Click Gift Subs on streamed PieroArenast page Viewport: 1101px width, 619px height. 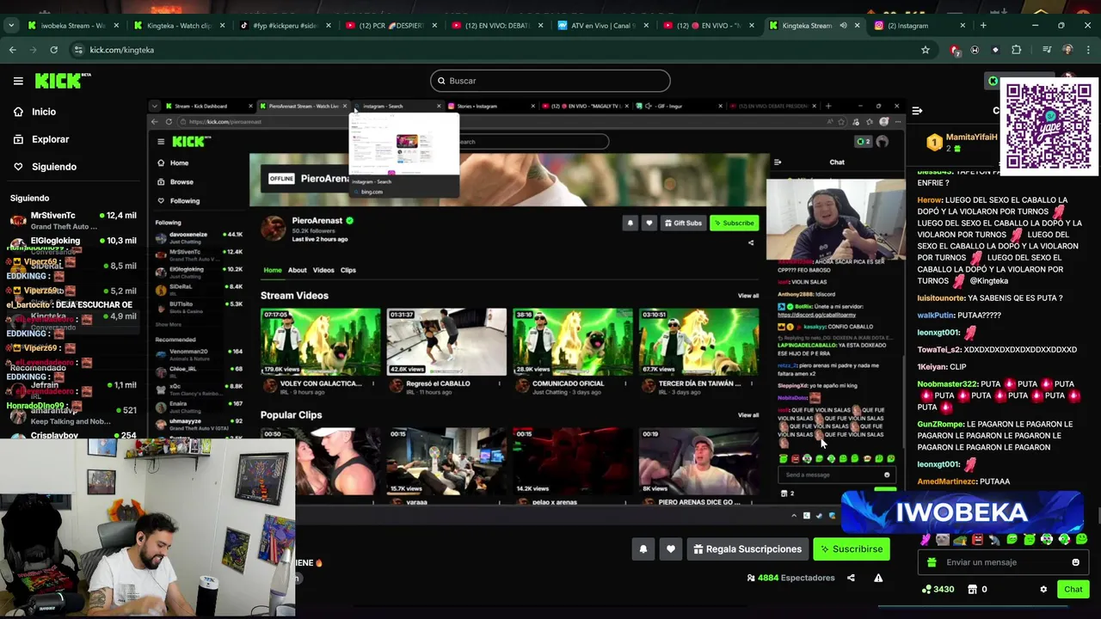point(682,224)
